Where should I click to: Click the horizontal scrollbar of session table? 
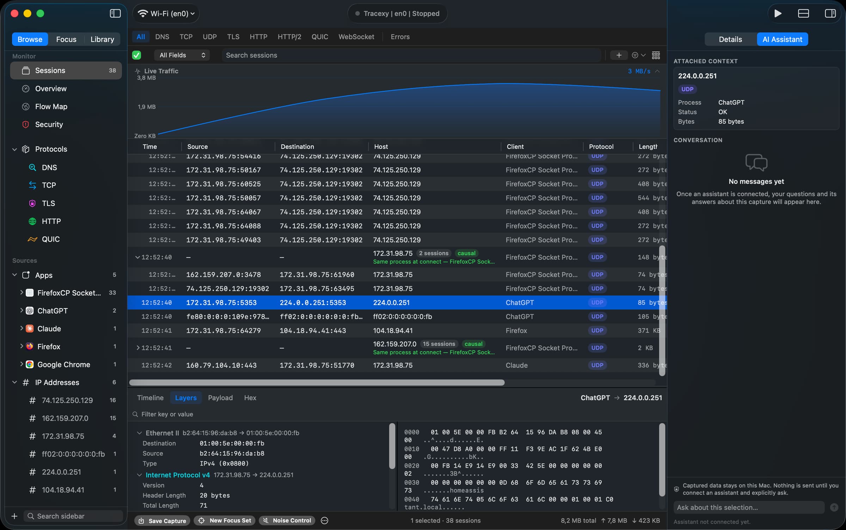click(317, 383)
